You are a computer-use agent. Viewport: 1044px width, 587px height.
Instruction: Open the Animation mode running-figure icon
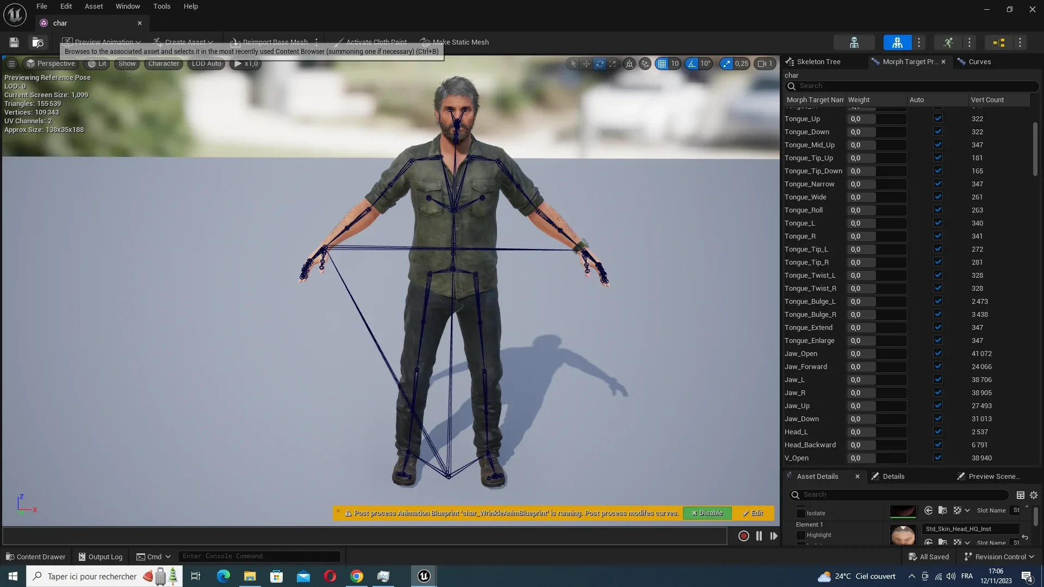tap(948, 42)
